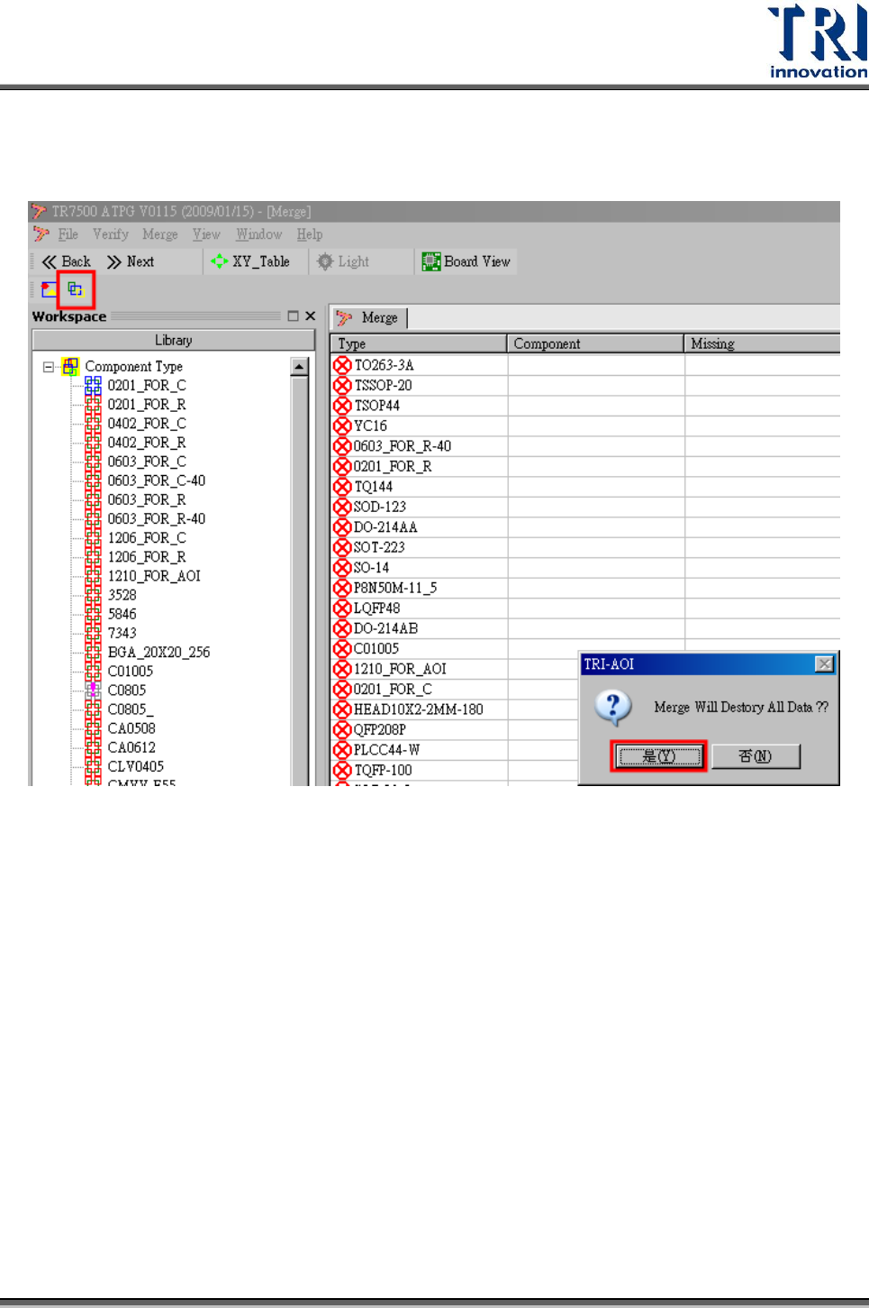Switch to the Merge tab
The image size is (869, 1308).
click(369, 318)
